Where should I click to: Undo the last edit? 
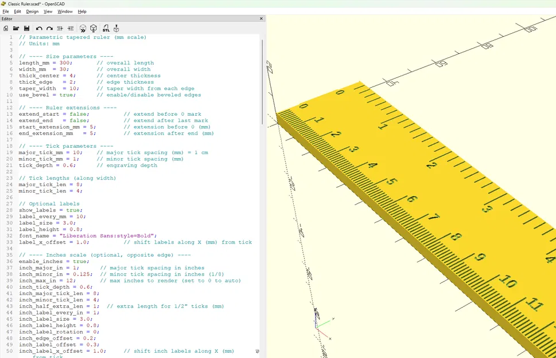click(39, 28)
